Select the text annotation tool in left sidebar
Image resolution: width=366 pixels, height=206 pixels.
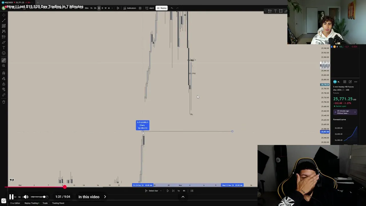tap(4, 47)
